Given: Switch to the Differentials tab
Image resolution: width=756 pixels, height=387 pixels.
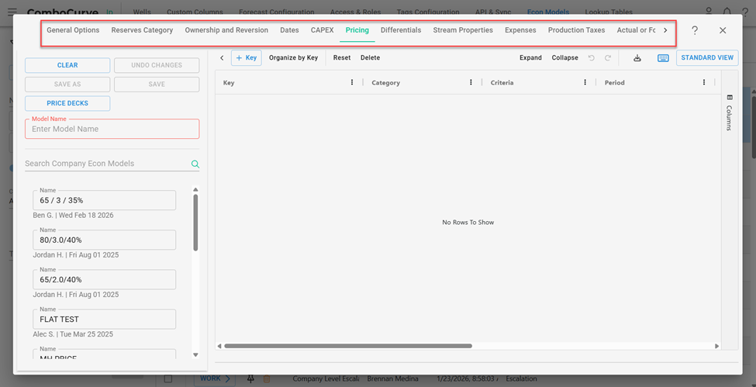Looking at the screenshot, I should click(x=401, y=30).
